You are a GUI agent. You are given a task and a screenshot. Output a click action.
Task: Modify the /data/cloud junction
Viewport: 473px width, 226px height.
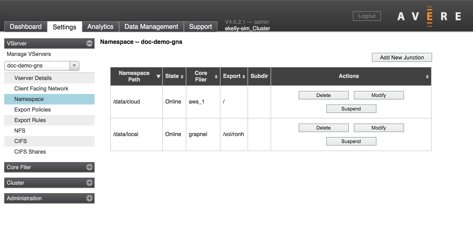(x=379, y=95)
